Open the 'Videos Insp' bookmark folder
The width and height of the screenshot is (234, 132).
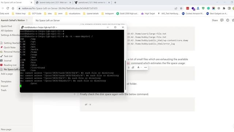click(x=19, y=14)
